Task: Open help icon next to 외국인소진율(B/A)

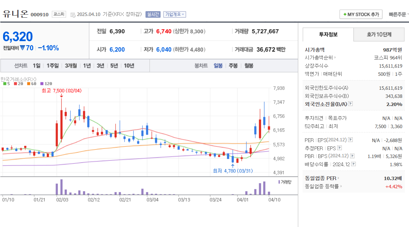Action: coord(350,104)
